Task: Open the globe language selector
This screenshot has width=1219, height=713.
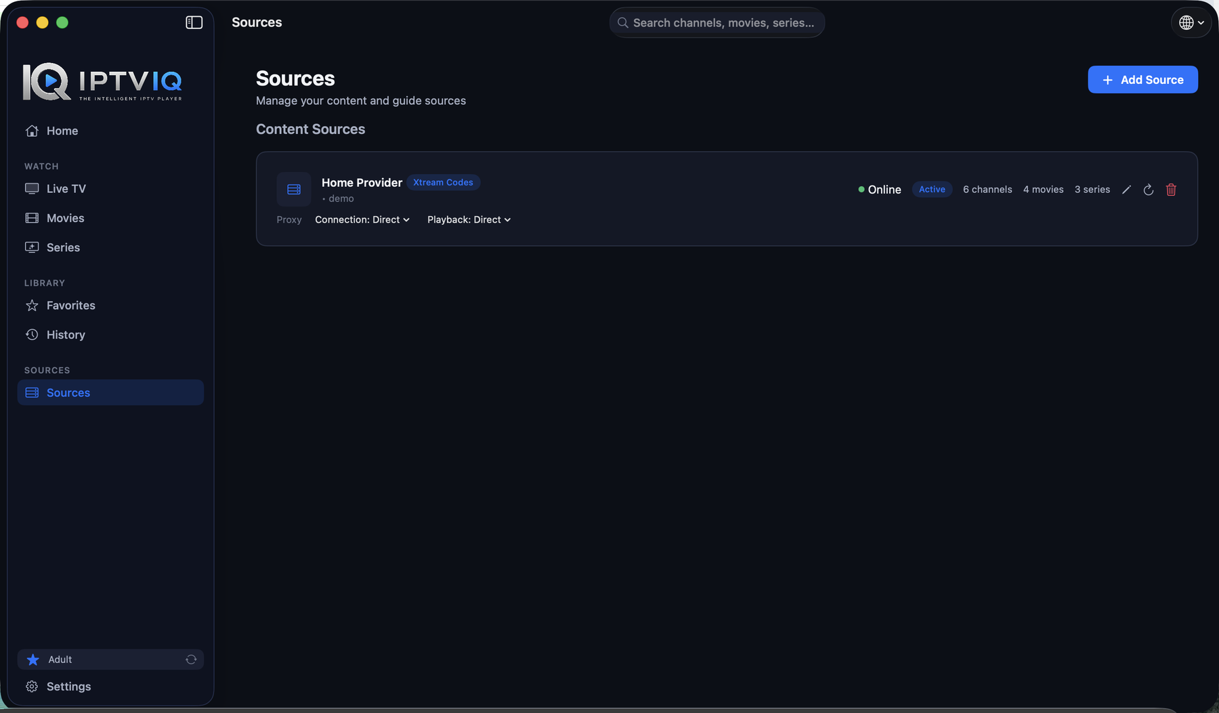Action: coord(1191,22)
